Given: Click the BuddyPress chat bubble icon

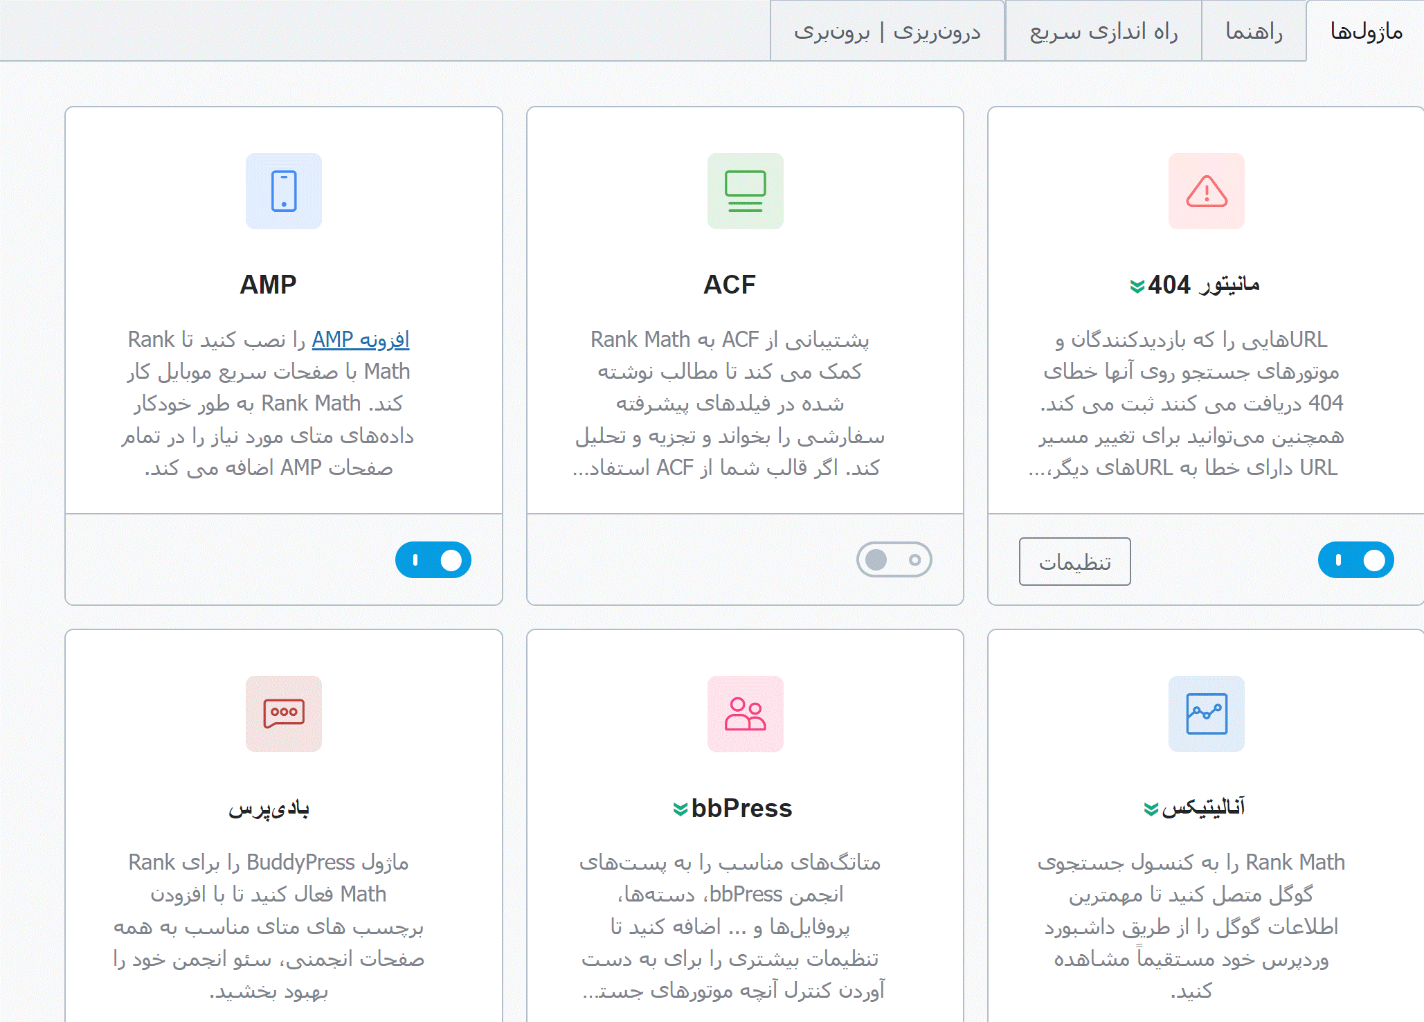Looking at the screenshot, I should pos(284,713).
